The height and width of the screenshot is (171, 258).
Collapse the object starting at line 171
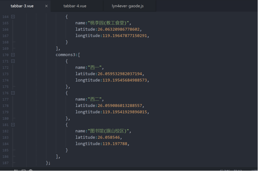[13, 61]
